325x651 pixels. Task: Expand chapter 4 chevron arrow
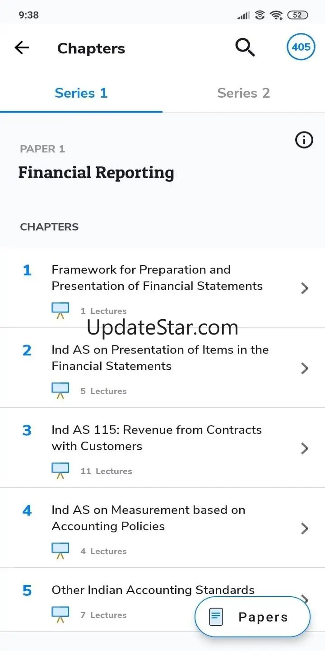click(305, 528)
